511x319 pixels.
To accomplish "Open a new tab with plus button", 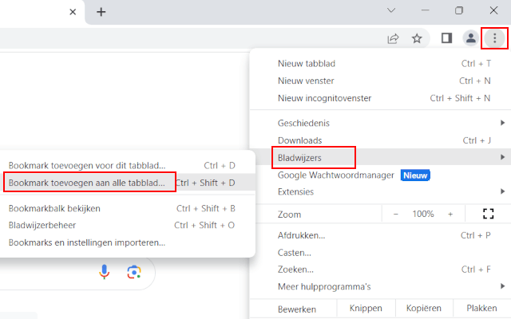I will tap(101, 12).
